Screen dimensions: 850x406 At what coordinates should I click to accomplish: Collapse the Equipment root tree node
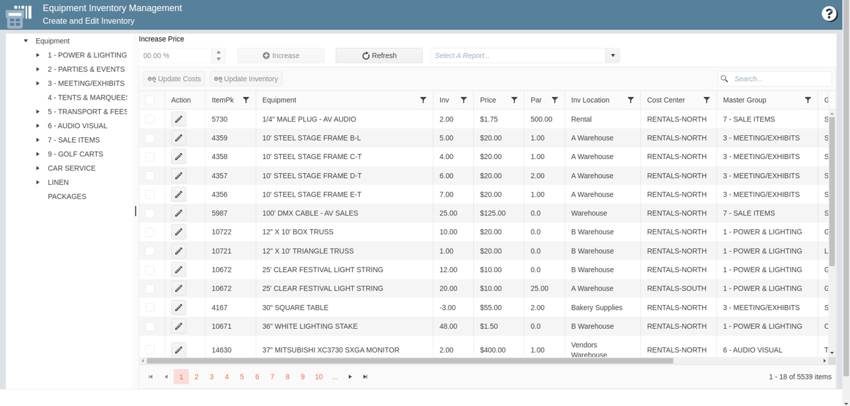[x=24, y=41]
